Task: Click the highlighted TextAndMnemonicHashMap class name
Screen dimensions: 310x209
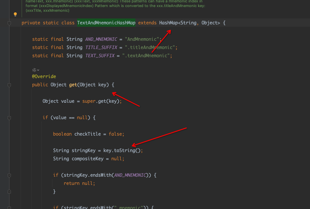Action: click(106, 23)
